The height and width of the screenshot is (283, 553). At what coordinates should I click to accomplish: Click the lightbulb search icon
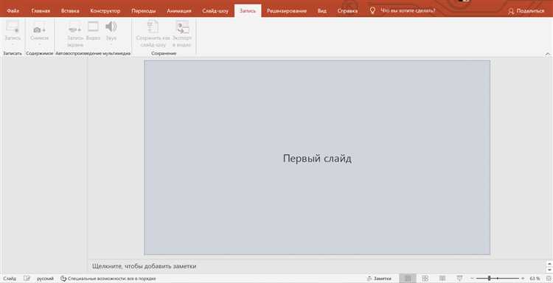pos(372,10)
